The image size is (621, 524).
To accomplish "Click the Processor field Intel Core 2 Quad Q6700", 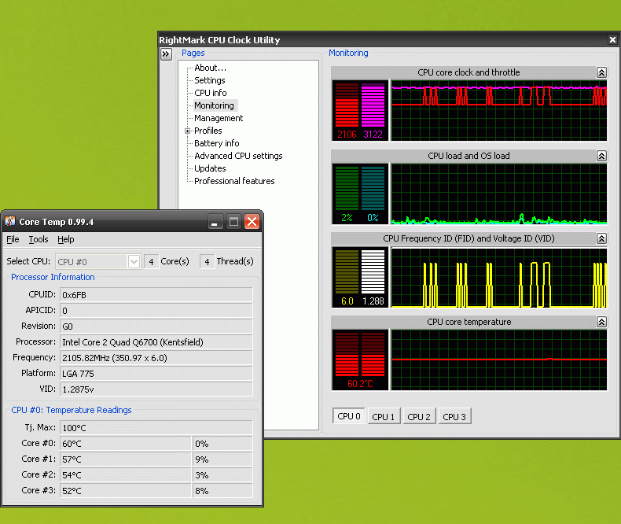I will [156, 342].
